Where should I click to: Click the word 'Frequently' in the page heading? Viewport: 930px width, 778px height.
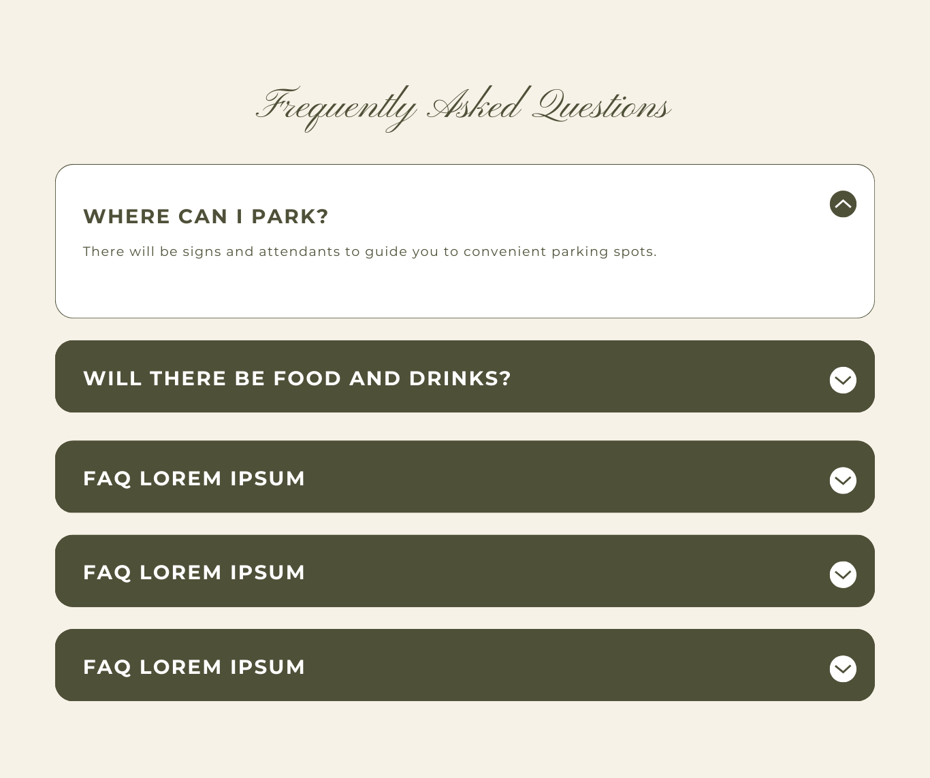click(x=336, y=107)
